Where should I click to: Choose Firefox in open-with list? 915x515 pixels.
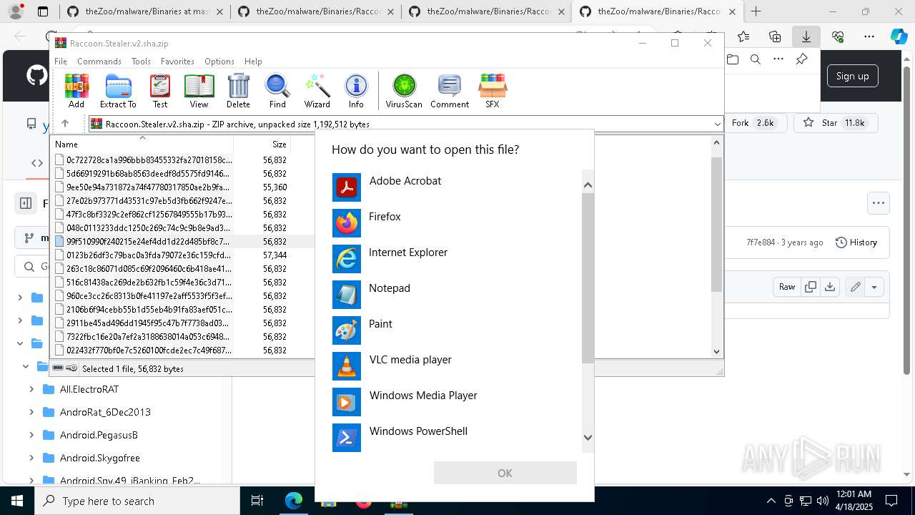(x=457, y=223)
